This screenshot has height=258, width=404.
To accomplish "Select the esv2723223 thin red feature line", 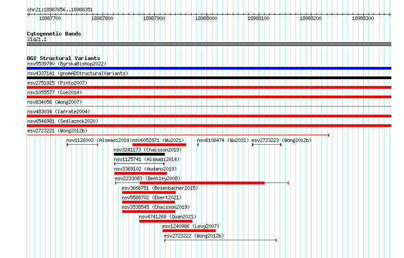I will (266, 145).
